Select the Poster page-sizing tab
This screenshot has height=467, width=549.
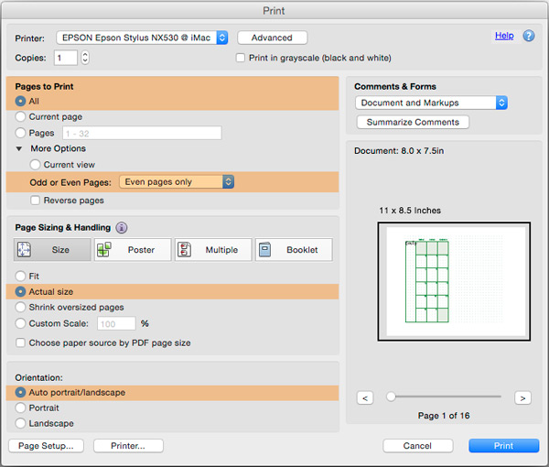(x=133, y=250)
